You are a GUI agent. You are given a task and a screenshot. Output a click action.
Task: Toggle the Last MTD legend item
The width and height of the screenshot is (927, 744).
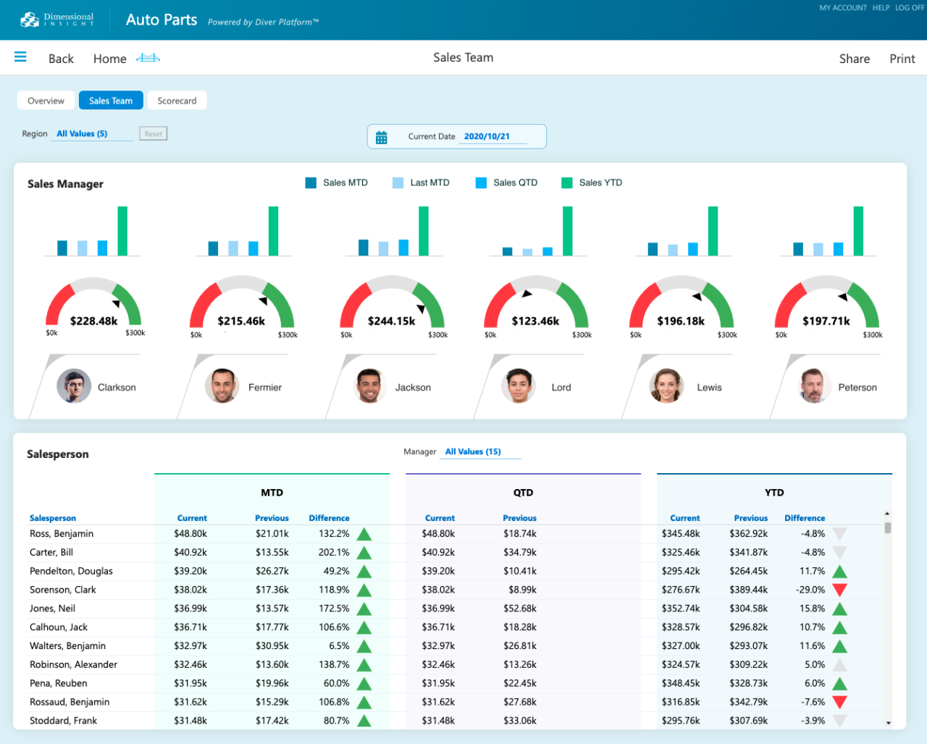(x=421, y=183)
